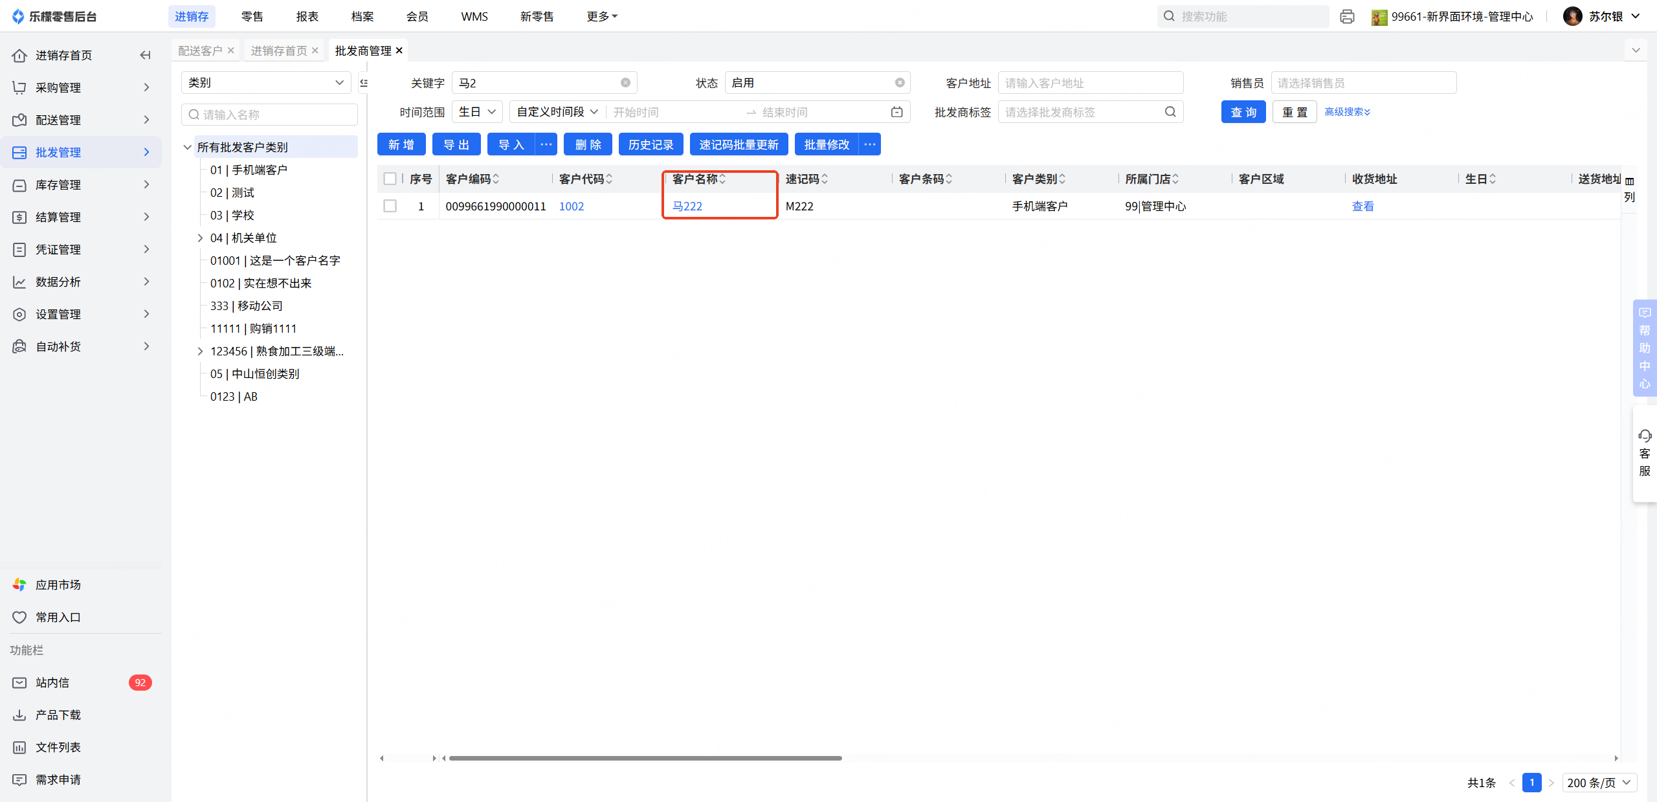Open the 报表 top menu
1657x802 pixels.
click(x=307, y=16)
